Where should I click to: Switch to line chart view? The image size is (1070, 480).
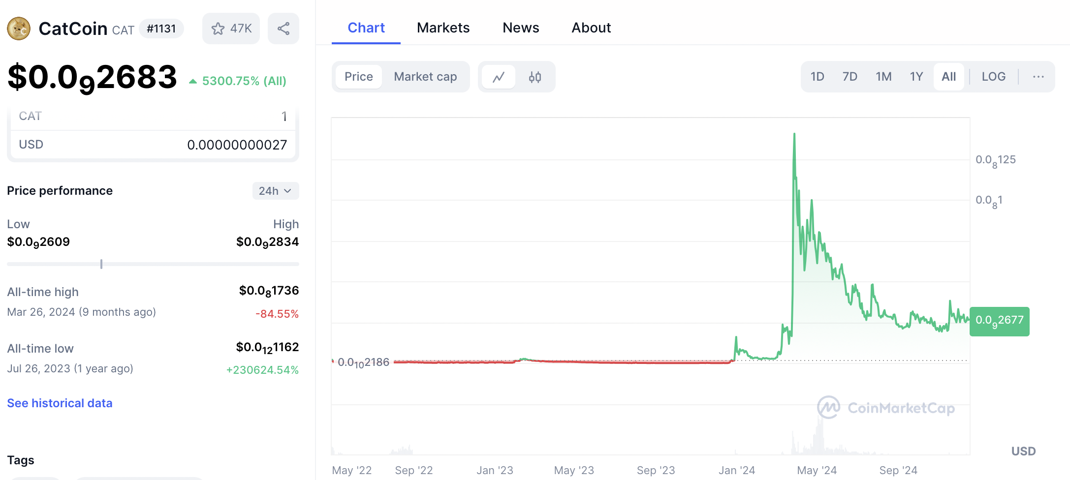point(499,77)
